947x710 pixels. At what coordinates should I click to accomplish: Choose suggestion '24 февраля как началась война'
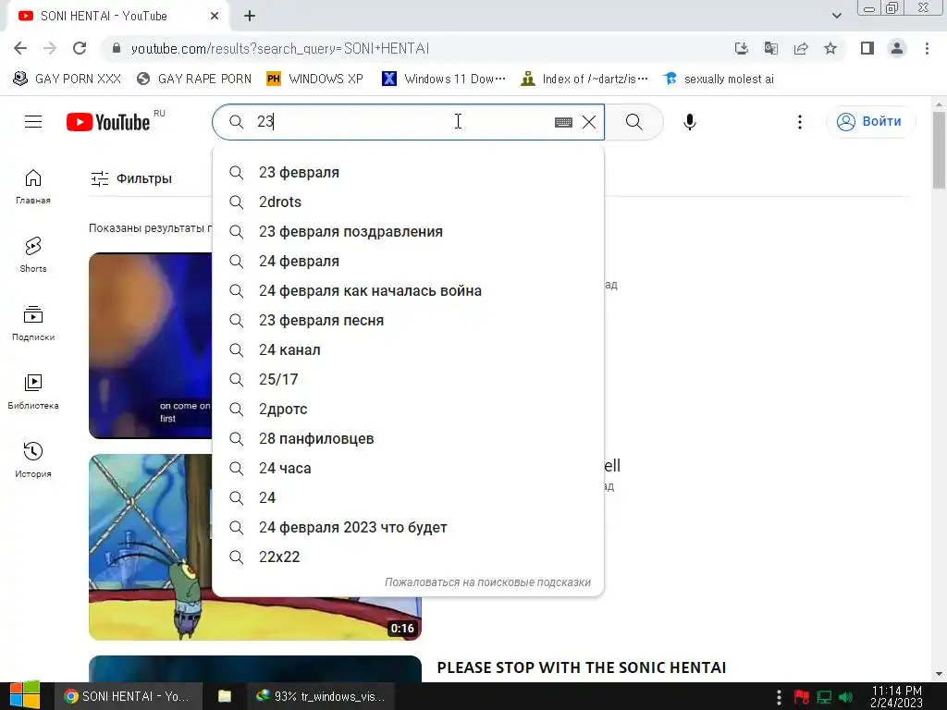click(x=408, y=291)
